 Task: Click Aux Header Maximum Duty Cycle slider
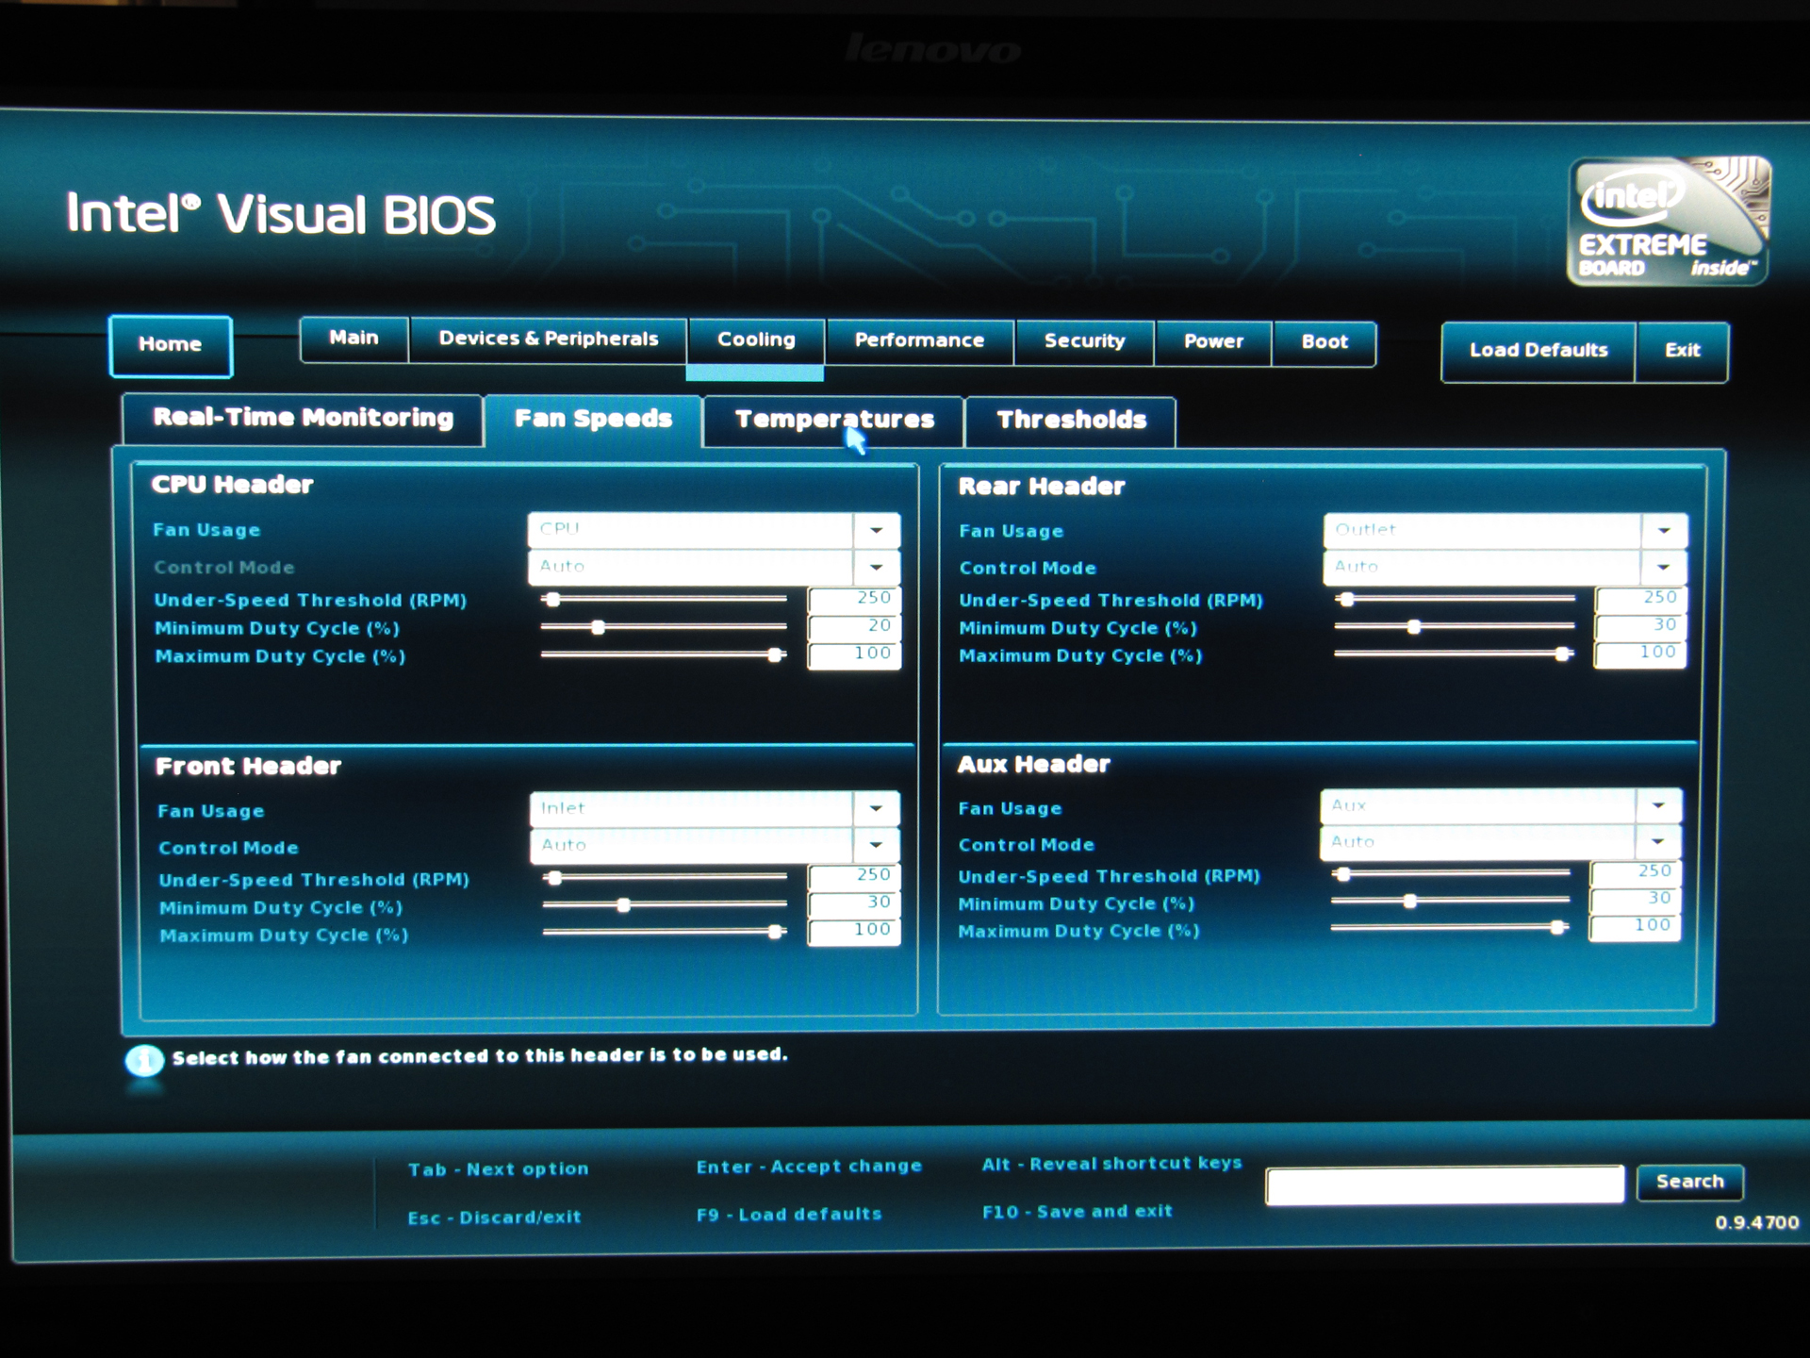(1451, 928)
